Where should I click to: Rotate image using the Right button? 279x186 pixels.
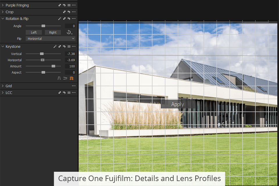tap(53, 32)
